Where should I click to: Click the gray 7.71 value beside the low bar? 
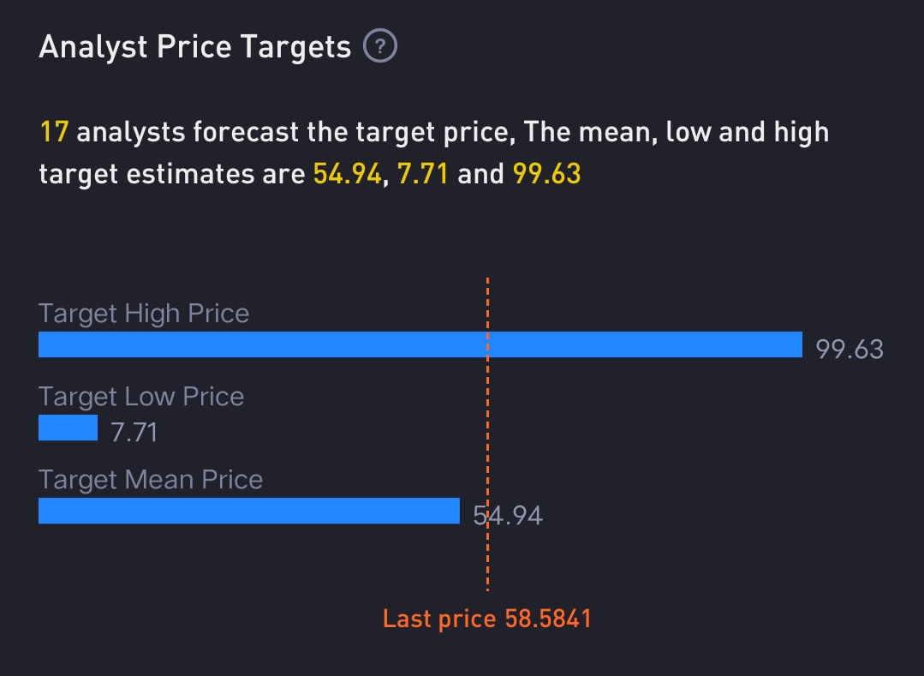[x=134, y=432]
